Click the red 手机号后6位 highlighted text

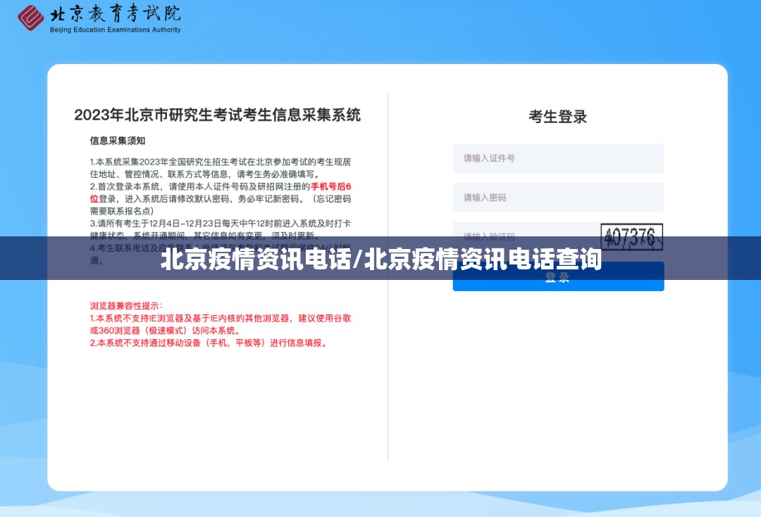[330, 187]
